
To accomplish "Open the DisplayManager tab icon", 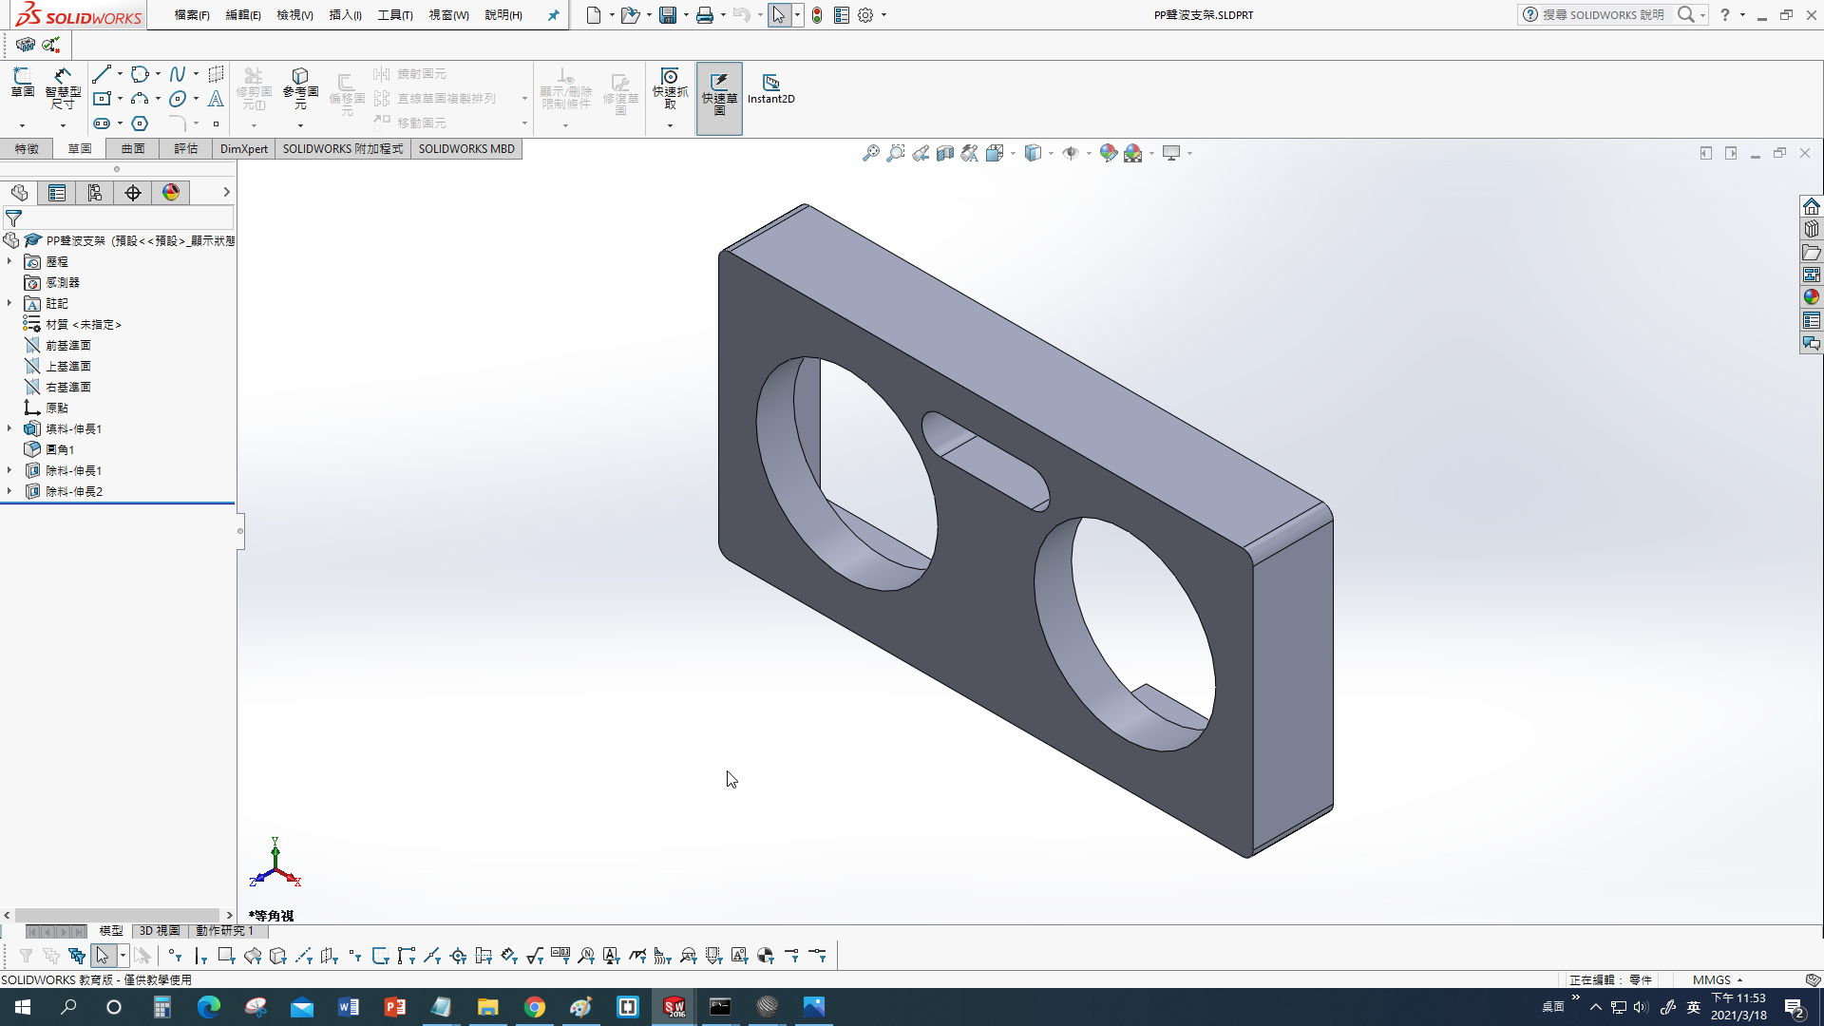I will pos(171,193).
